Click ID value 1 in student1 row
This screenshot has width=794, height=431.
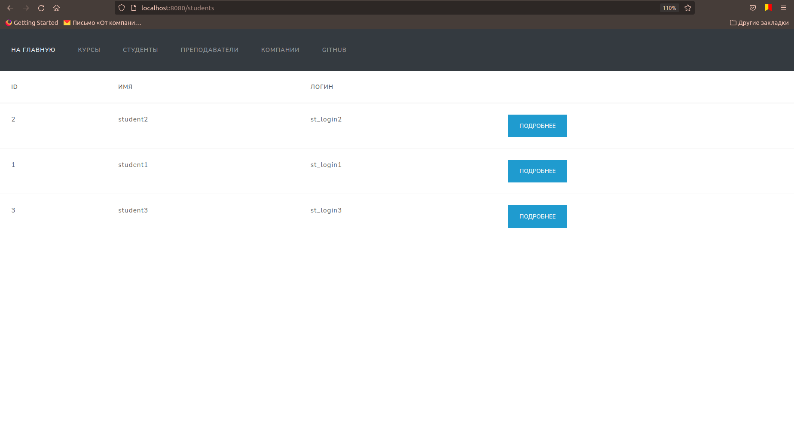pyautogui.click(x=13, y=165)
